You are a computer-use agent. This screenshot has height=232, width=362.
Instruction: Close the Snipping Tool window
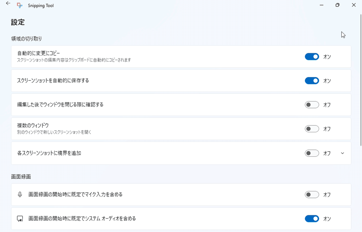tap(354, 5)
